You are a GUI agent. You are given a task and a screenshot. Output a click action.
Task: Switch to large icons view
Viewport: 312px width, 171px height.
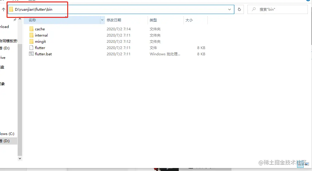[307, 164]
